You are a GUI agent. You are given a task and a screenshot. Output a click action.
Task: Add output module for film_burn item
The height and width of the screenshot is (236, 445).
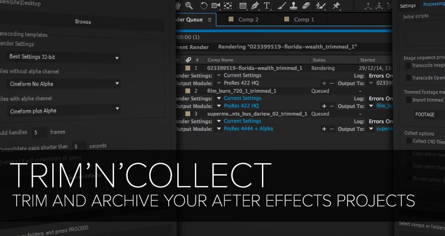pyautogui.click(x=324, y=106)
